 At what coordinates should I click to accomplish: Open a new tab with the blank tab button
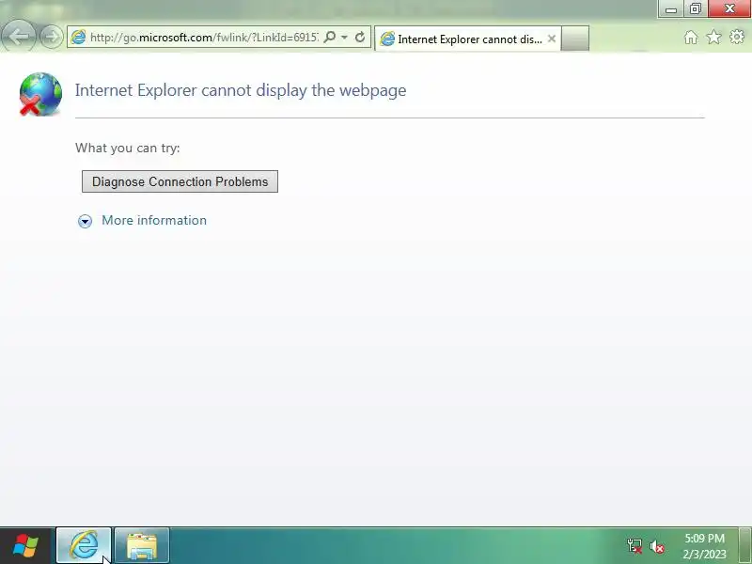(x=575, y=39)
